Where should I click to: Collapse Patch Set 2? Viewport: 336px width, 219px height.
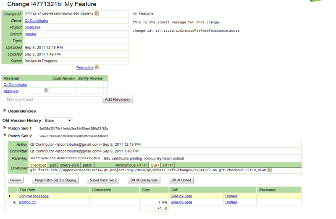tap(5, 136)
